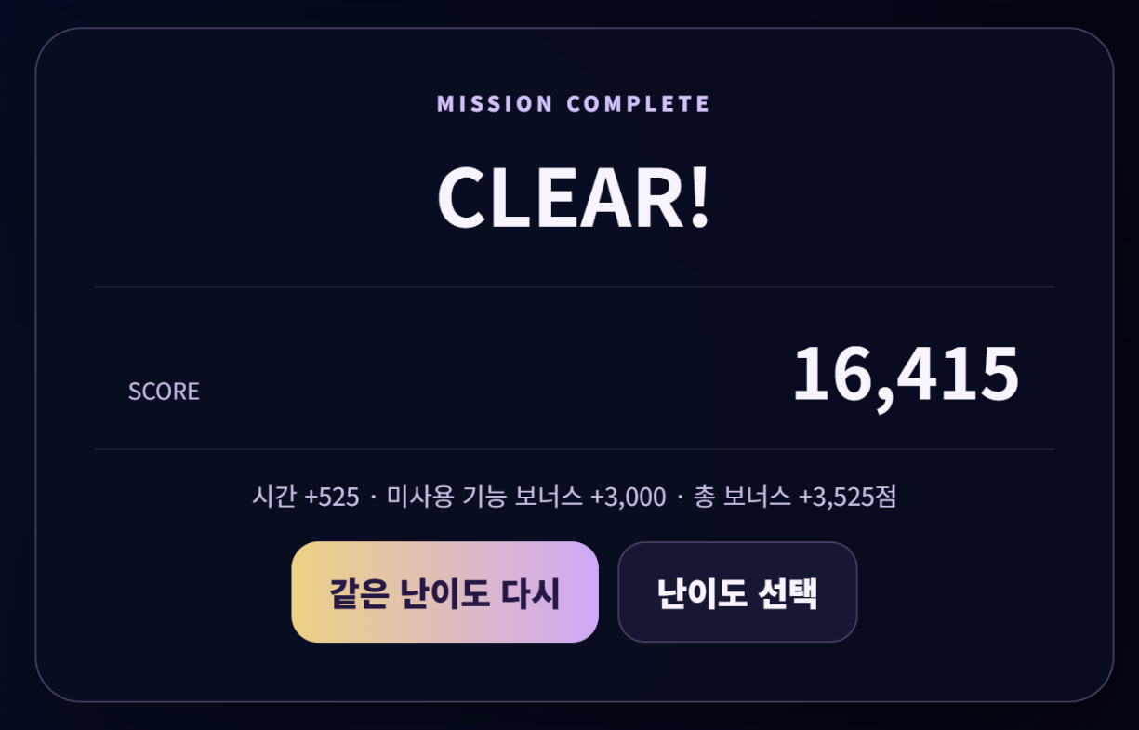1139x730 pixels.
Task: Select the CLEAR! headline text
Action: pyautogui.click(x=574, y=197)
